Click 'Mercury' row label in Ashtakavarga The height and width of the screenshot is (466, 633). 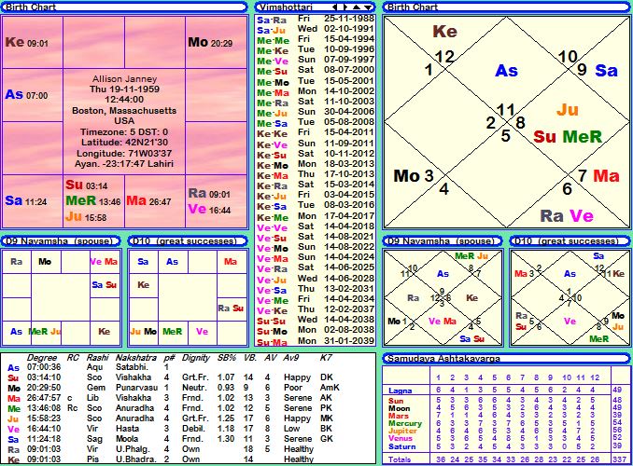click(405, 423)
